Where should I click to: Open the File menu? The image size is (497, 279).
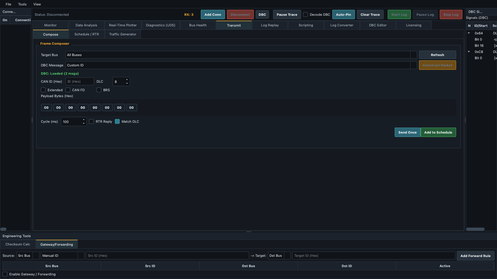point(8,4)
